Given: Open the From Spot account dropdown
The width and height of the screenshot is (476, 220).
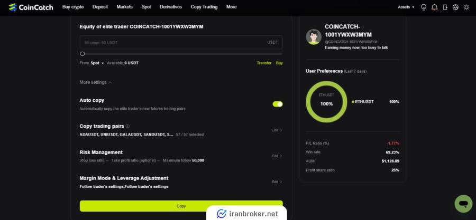Looking at the screenshot, I should tap(97, 63).
